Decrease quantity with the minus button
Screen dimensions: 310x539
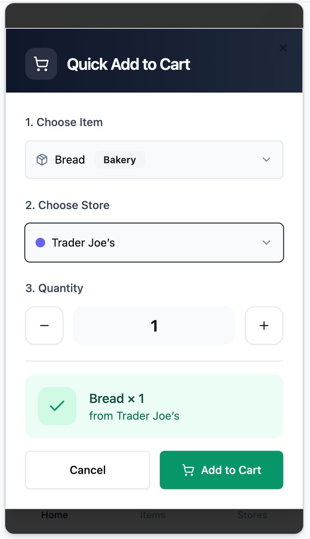click(44, 326)
